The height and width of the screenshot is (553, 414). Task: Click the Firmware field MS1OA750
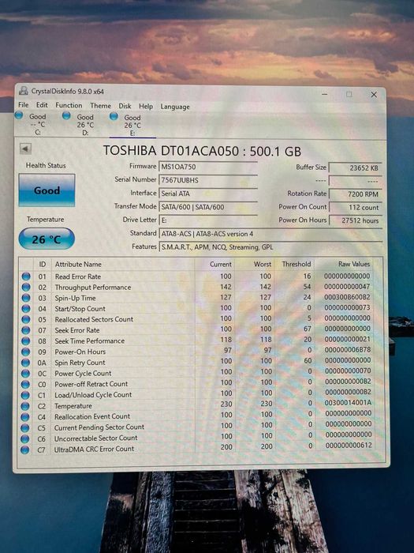(x=208, y=167)
